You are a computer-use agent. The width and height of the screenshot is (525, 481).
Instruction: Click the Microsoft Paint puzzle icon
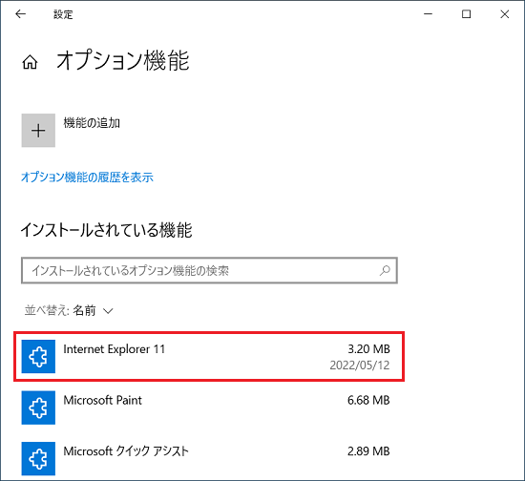coord(38,408)
